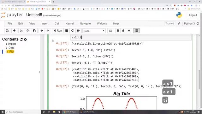The image size is (202, 114).
Task: Click the taskbar search box
Action: [x=23, y=112]
